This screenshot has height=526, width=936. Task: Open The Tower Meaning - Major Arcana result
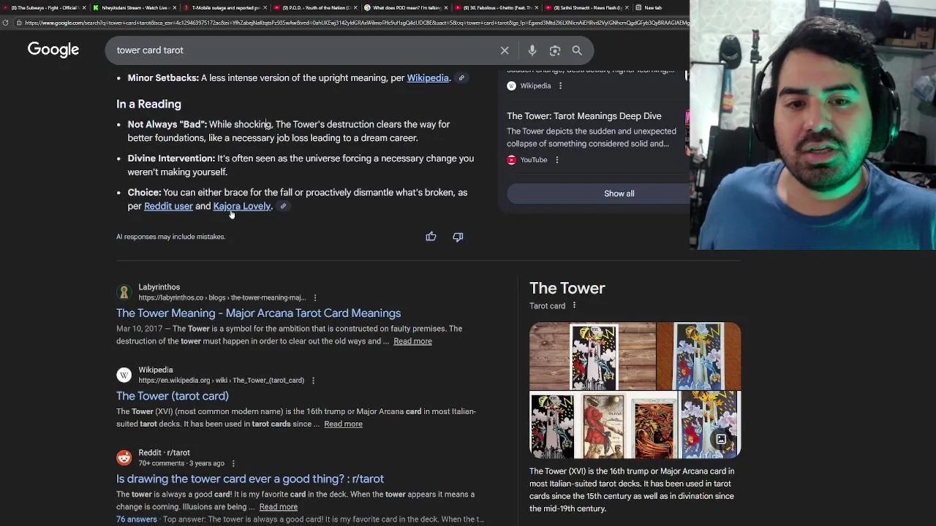258,313
